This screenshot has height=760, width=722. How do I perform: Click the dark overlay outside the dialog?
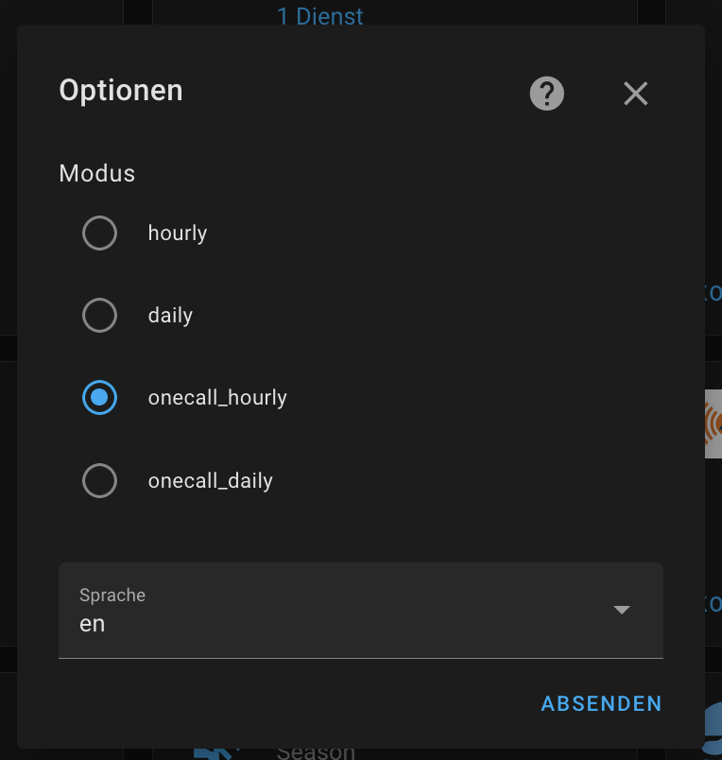pyautogui.click(x=8, y=378)
